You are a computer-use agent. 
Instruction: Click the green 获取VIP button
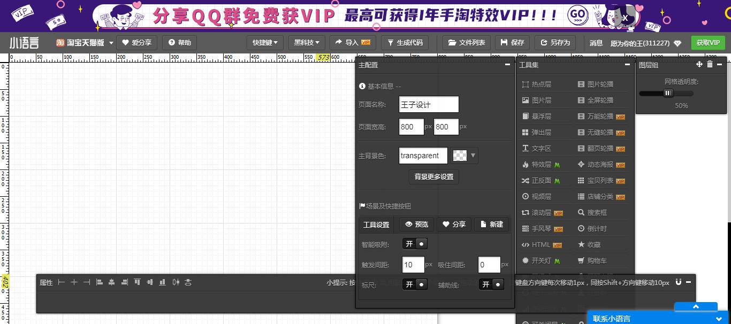pos(708,43)
